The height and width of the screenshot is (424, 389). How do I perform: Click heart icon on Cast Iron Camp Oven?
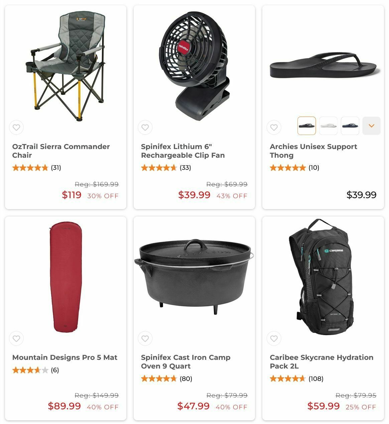[145, 338]
